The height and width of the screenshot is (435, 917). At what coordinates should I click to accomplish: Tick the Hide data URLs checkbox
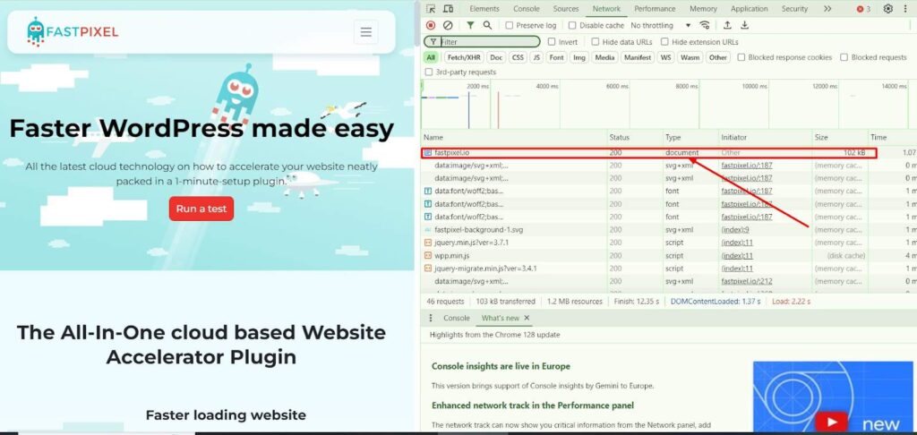click(595, 42)
